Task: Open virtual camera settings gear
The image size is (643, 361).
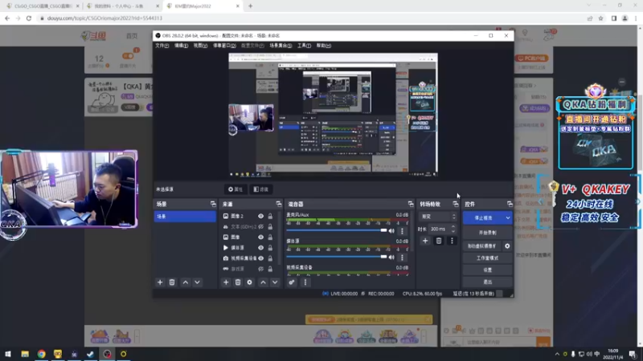Action: [507, 246]
